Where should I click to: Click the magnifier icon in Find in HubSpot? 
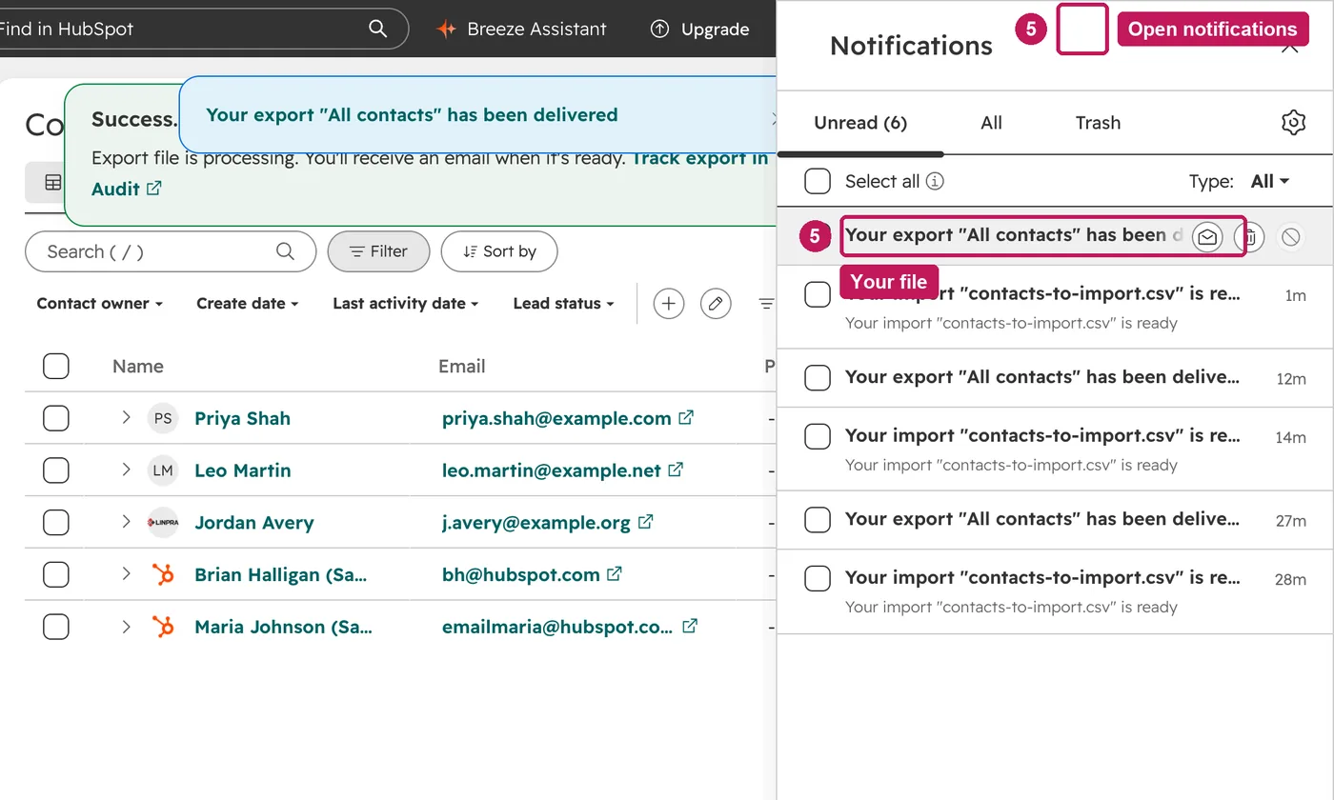pos(377,29)
